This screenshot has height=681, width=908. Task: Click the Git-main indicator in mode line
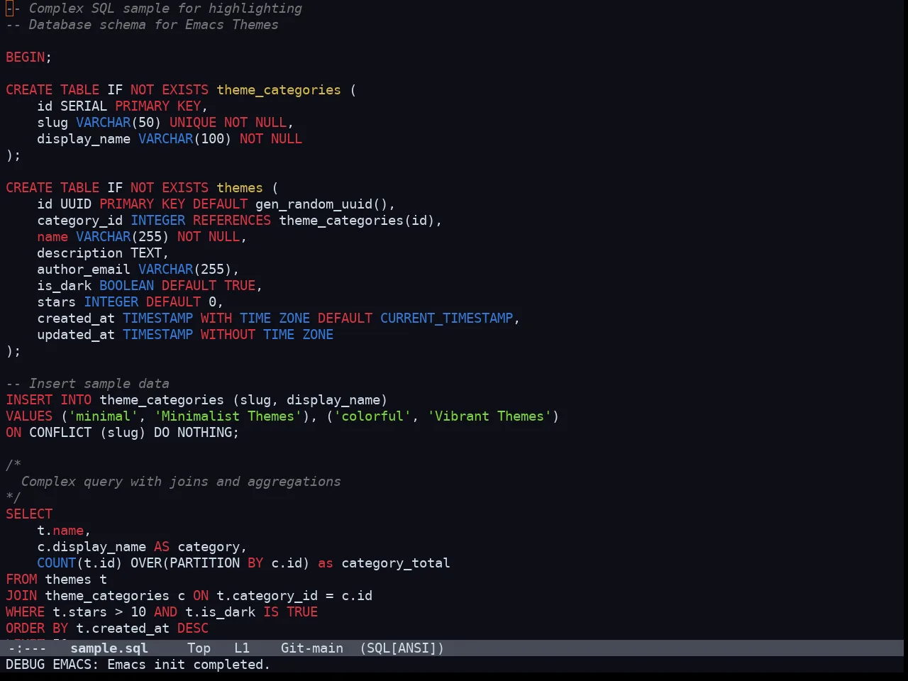coord(312,648)
